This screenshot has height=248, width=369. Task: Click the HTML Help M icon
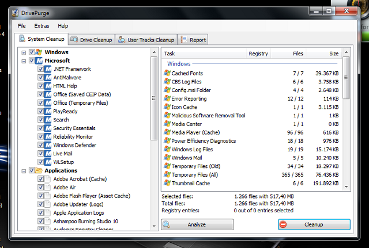click(x=48, y=86)
